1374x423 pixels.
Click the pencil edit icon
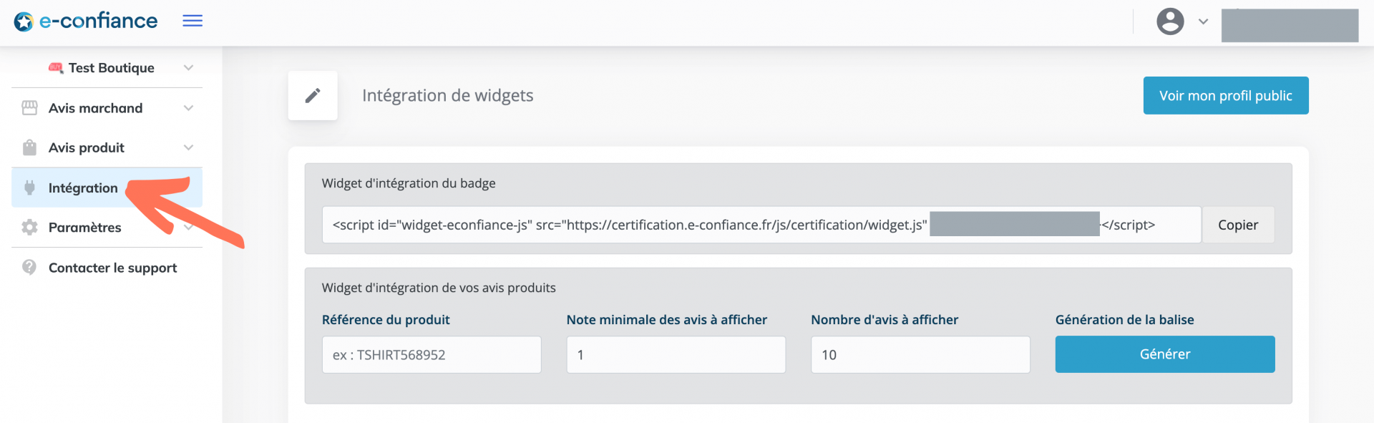point(313,95)
